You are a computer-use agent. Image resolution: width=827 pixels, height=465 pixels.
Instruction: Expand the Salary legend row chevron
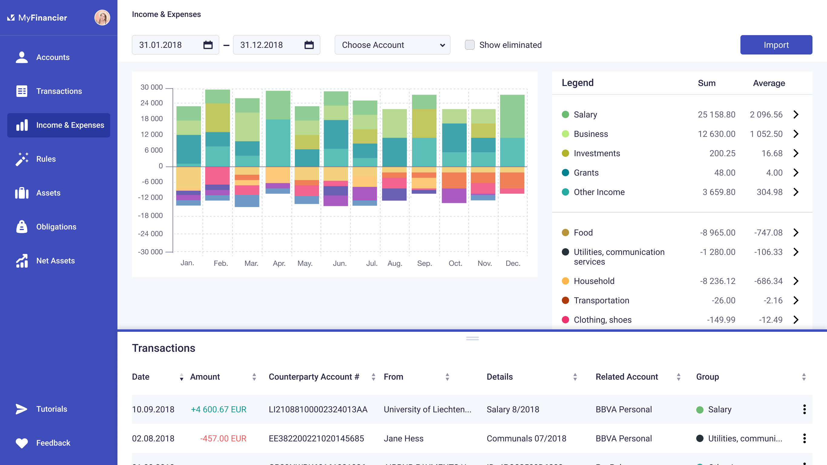click(x=796, y=115)
